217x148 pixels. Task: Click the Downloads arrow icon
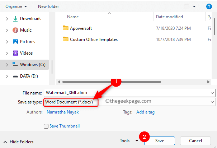(x=15, y=19)
